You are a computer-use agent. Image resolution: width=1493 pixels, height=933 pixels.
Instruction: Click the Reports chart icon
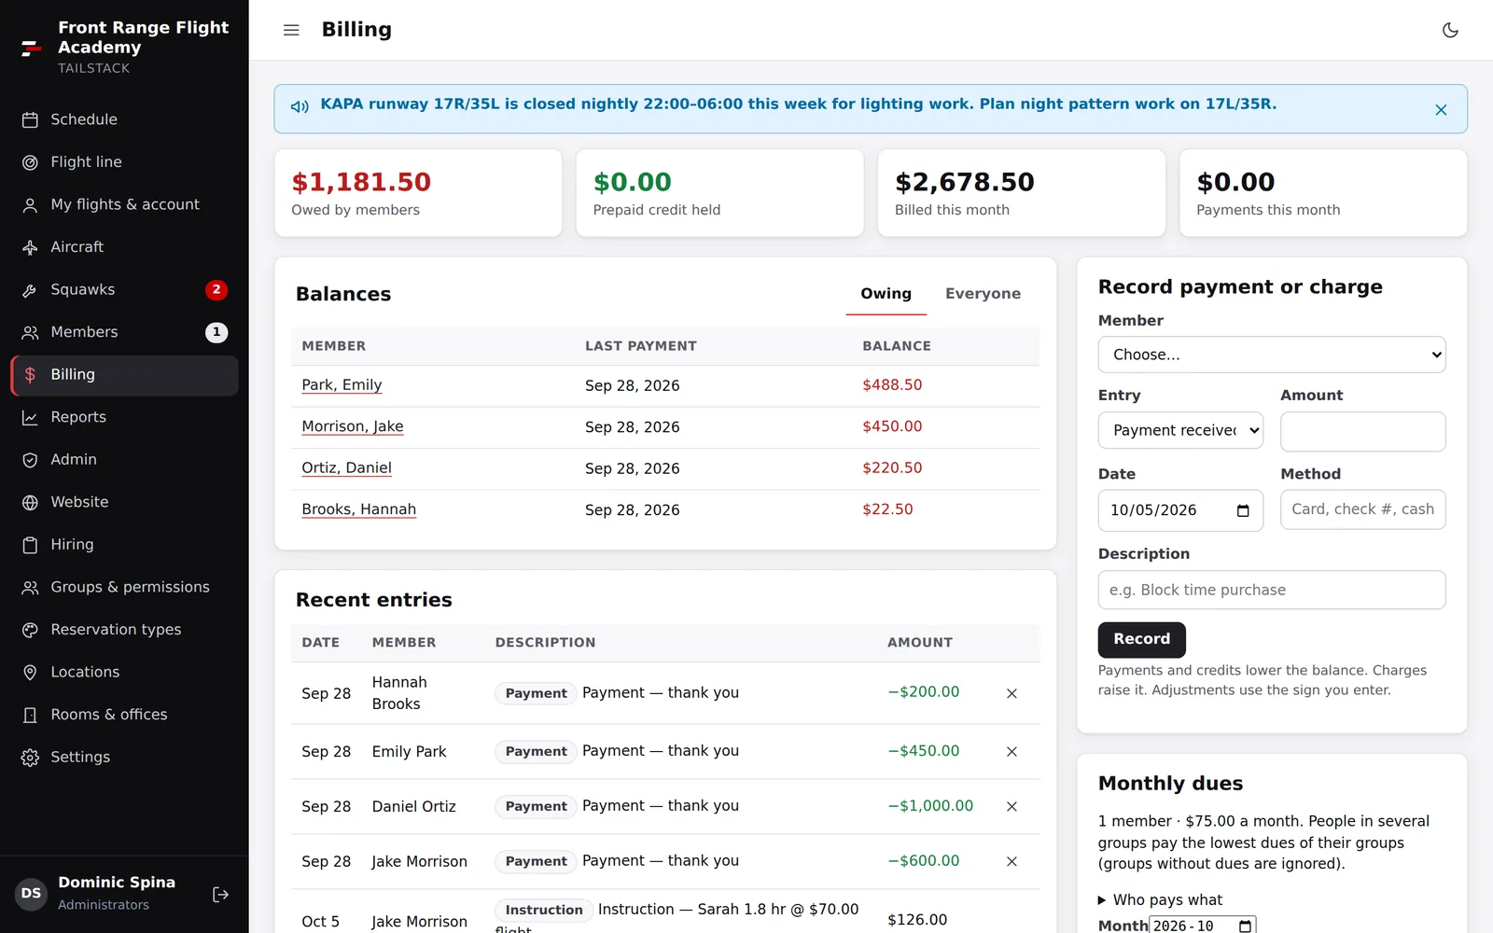tap(30, 417)
